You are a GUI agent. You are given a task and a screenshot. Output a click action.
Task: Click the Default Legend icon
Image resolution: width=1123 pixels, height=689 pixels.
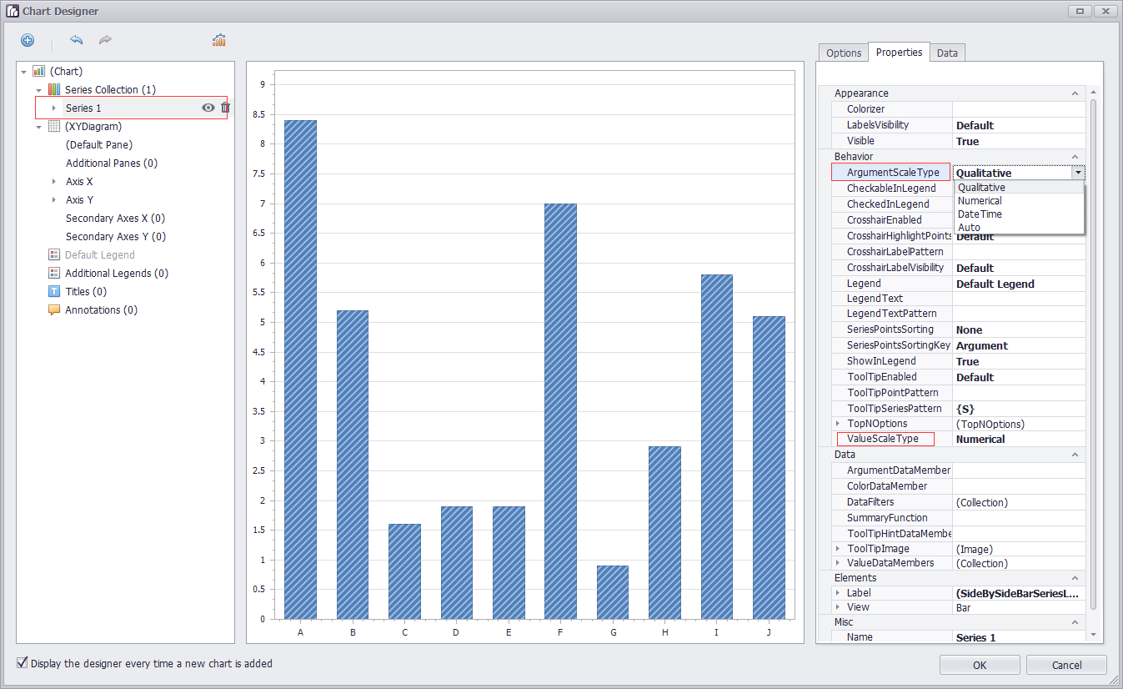(x=54, y=254)
